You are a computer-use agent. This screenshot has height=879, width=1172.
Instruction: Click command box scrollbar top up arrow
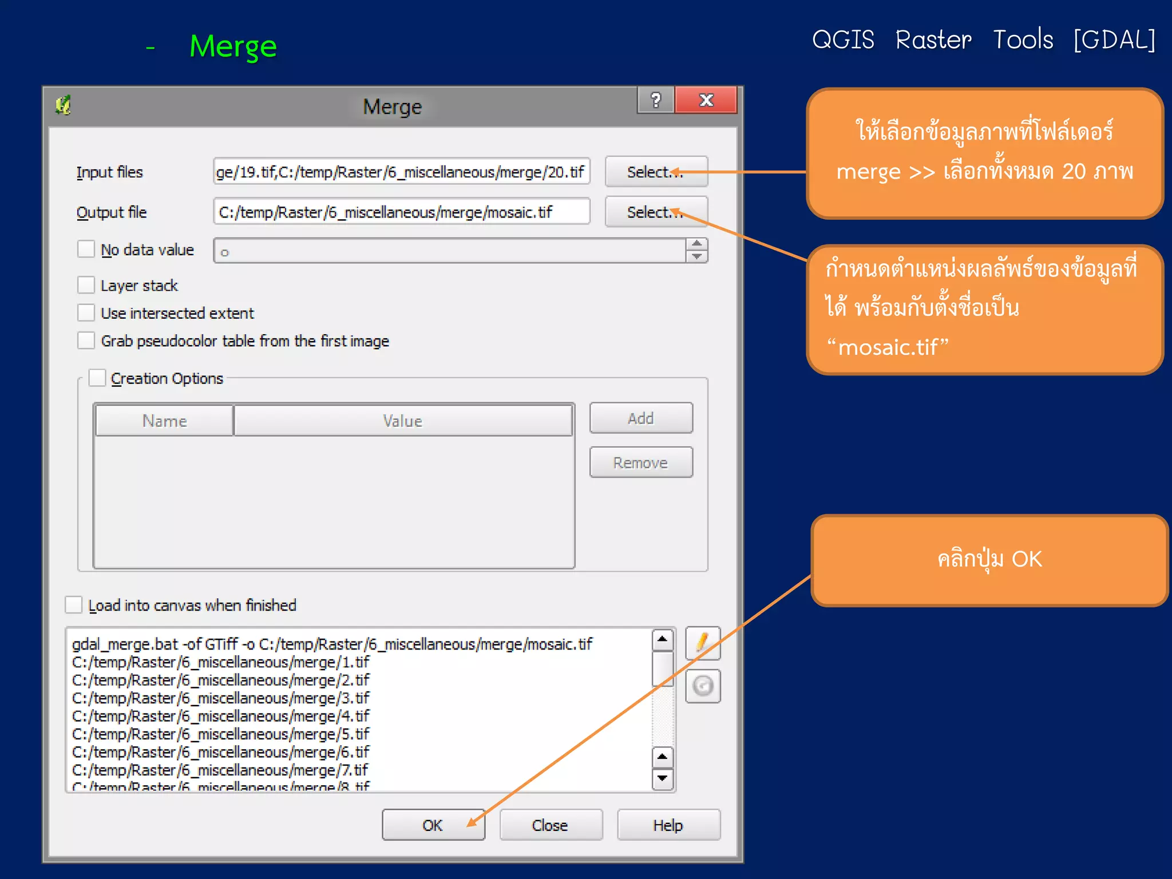pos(663,639)
